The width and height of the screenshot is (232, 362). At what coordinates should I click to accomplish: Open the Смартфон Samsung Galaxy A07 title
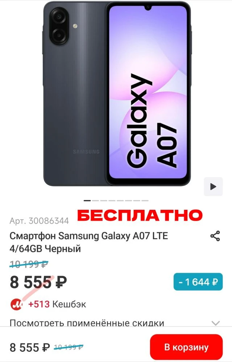[x=89, y=242]
